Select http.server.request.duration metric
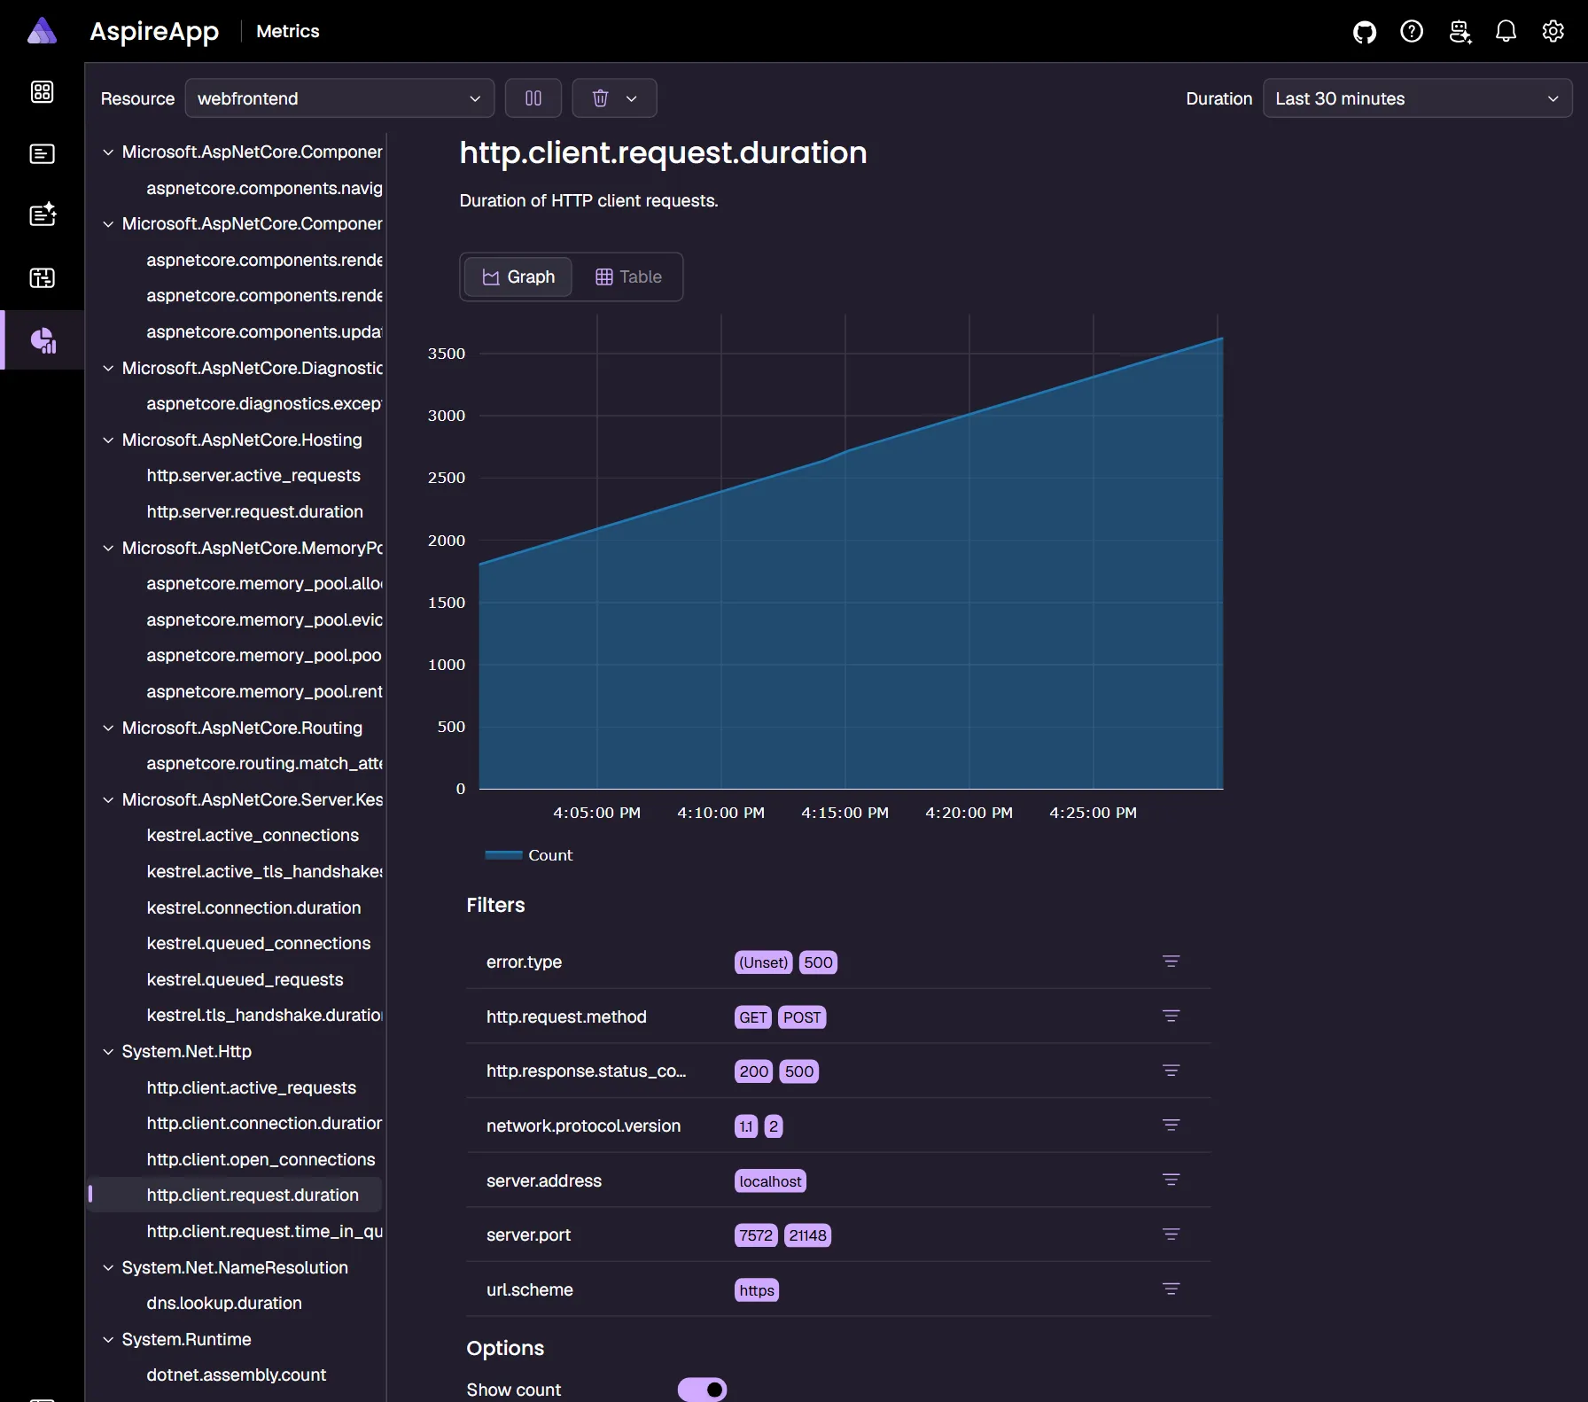Image resolution: width=1588 pixels, height=1402 pixels. (255, 512)
